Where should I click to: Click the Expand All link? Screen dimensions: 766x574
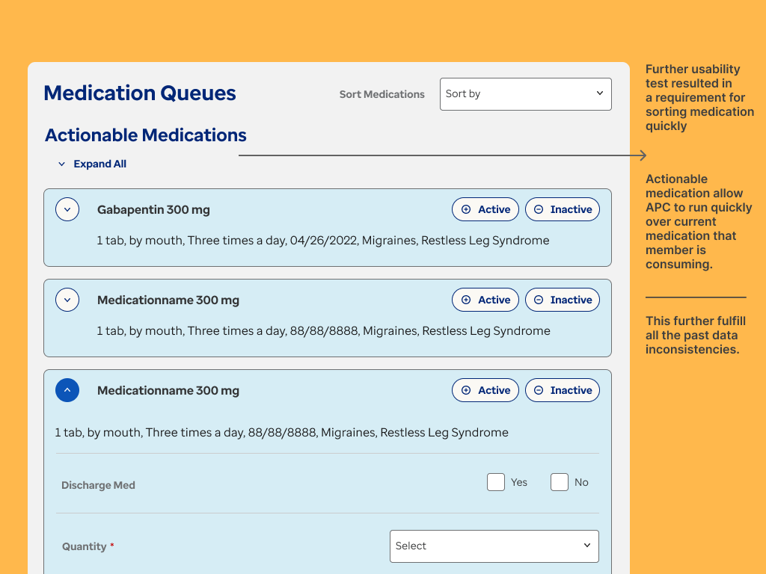pos(99,164)
